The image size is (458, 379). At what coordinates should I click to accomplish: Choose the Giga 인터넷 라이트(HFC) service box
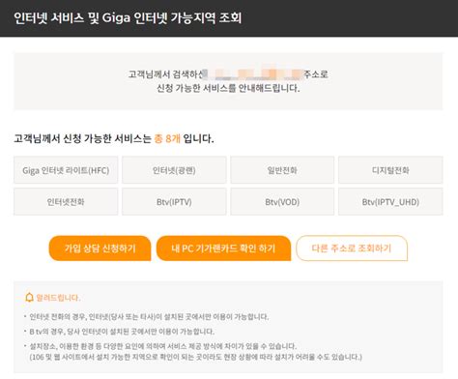pos(66,170)
